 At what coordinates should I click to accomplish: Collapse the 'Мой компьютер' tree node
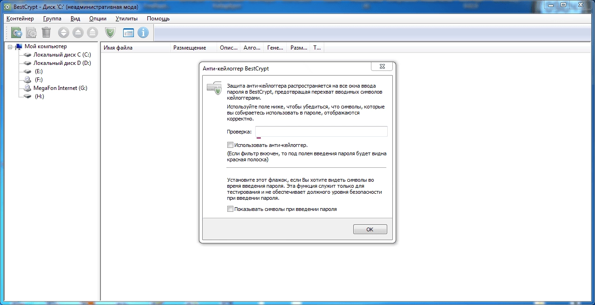point(10,46)
